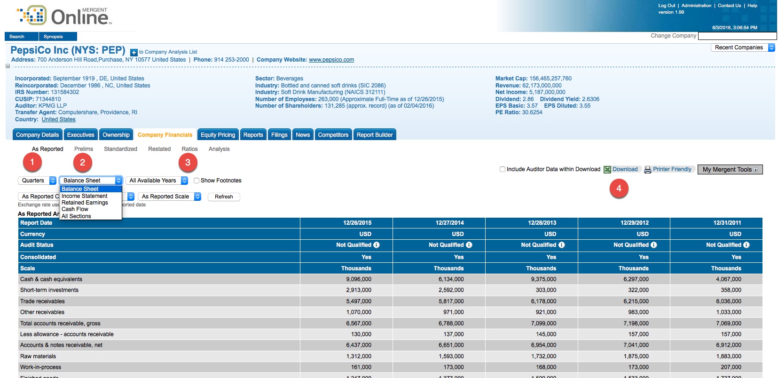Open audit status info icon for 12/29/2012

point(654,245)
